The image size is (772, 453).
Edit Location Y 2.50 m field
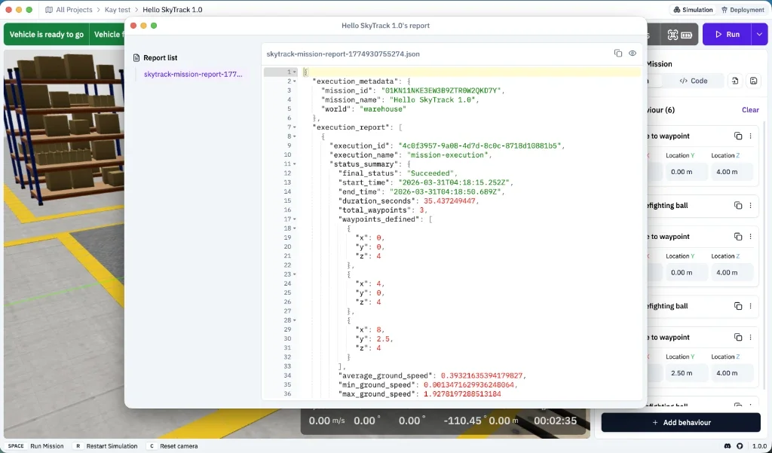tap(686, 373)
